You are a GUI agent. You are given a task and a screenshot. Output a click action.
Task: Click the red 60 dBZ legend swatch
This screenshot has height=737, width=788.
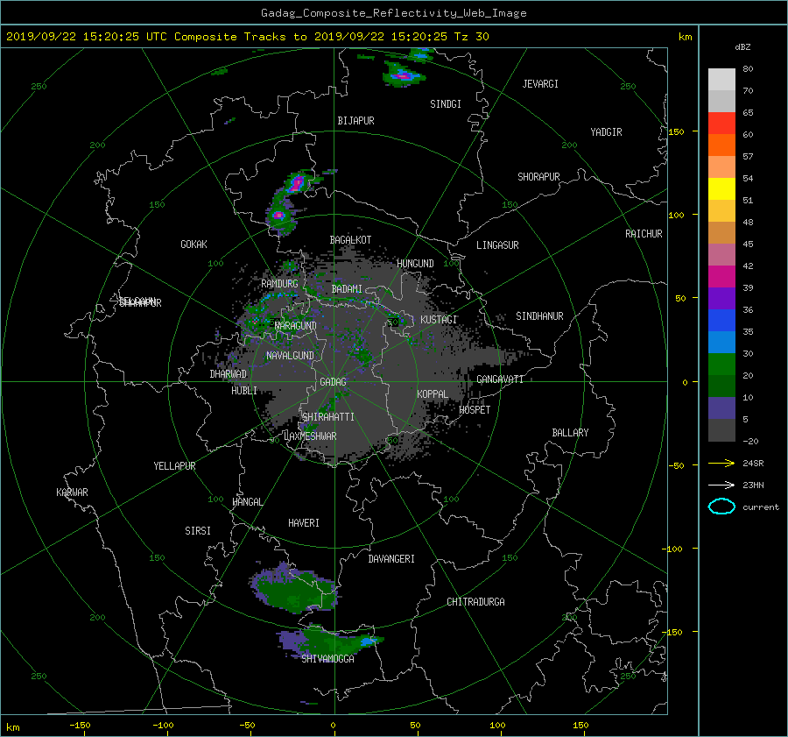[721, 124]
